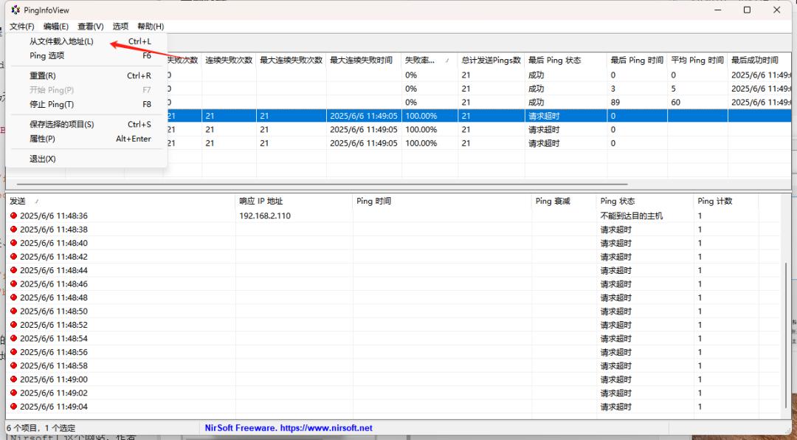
Task: Click the red status dot for 11:49:02 entry
Action: (14, 393)
